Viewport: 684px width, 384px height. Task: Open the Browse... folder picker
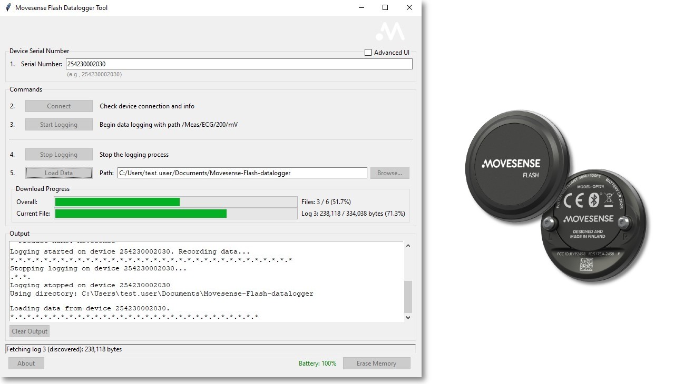point(389,173)
